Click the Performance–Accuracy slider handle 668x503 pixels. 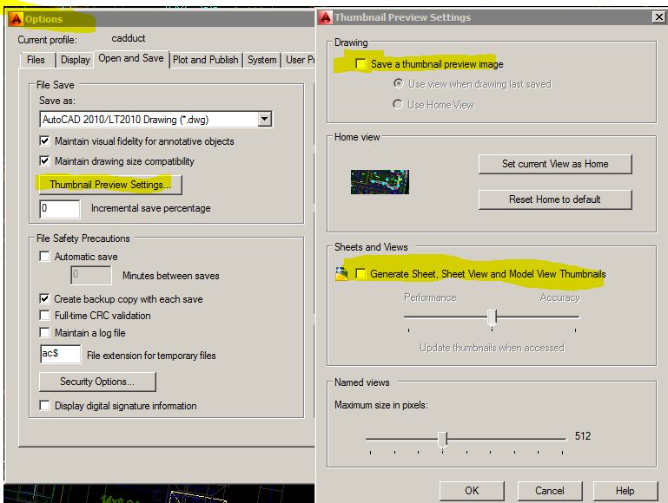point(492,317)
